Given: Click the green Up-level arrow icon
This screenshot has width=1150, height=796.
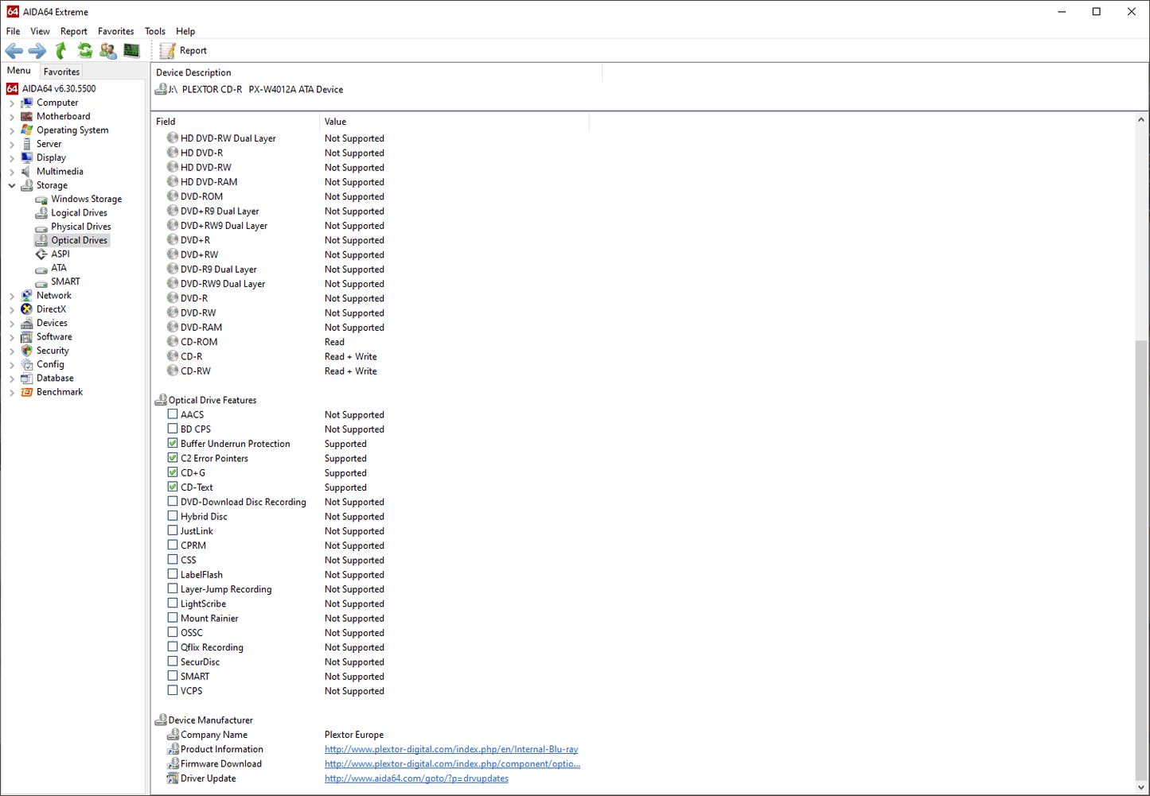Looking at the screenshot, I should 61,51.
